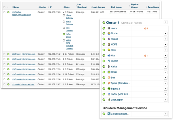Click the Flume service icon
The width and height of the screenshot is (173, 120).
(109, 33)
